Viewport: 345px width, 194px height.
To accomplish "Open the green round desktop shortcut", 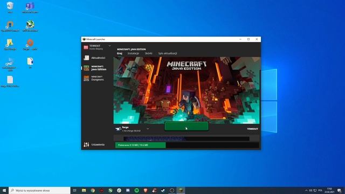I will click(x=30, y=26).
